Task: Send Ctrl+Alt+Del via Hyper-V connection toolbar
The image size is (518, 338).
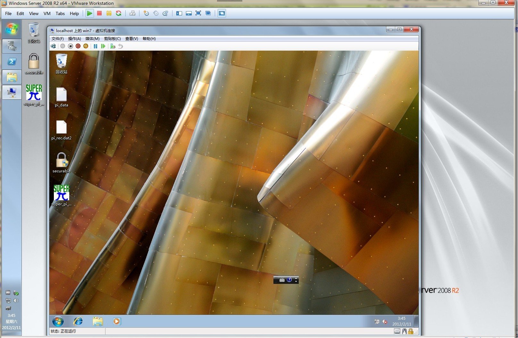Action: pyautogui.click(x=54, y=46)
